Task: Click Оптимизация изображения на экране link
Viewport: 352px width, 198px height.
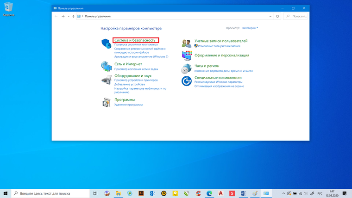Action: pos(219,86)
